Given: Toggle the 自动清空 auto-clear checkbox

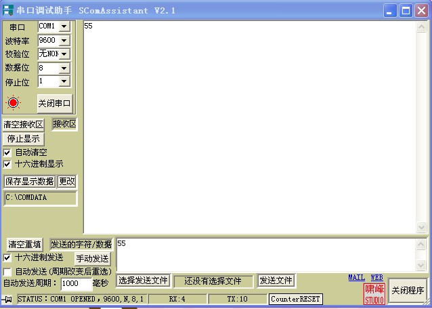Looking at the screenshot, I should point(7,152).
